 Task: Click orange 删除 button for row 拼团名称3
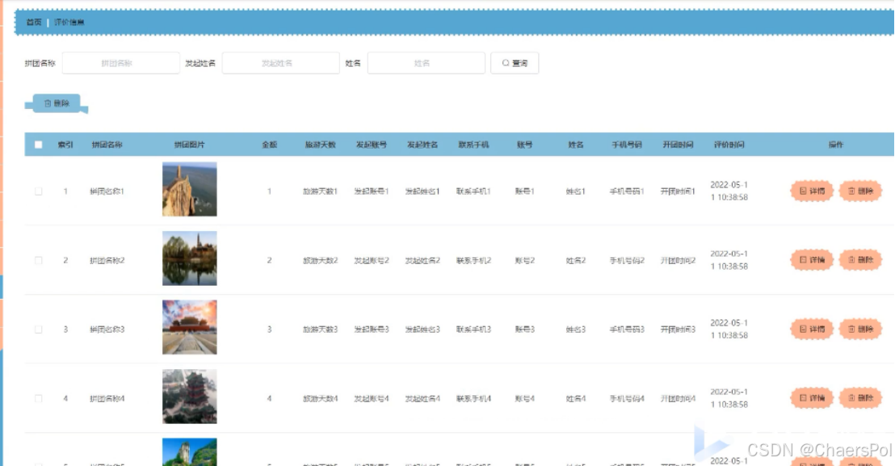(860, 330)
